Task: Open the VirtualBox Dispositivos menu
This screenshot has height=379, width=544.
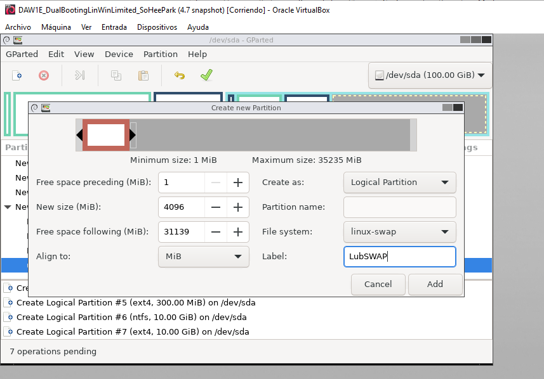Action: pos(157,27)
